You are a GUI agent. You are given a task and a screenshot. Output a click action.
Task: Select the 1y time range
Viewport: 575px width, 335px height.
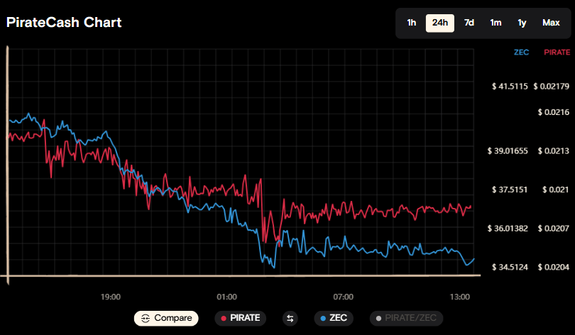(522, 23)
